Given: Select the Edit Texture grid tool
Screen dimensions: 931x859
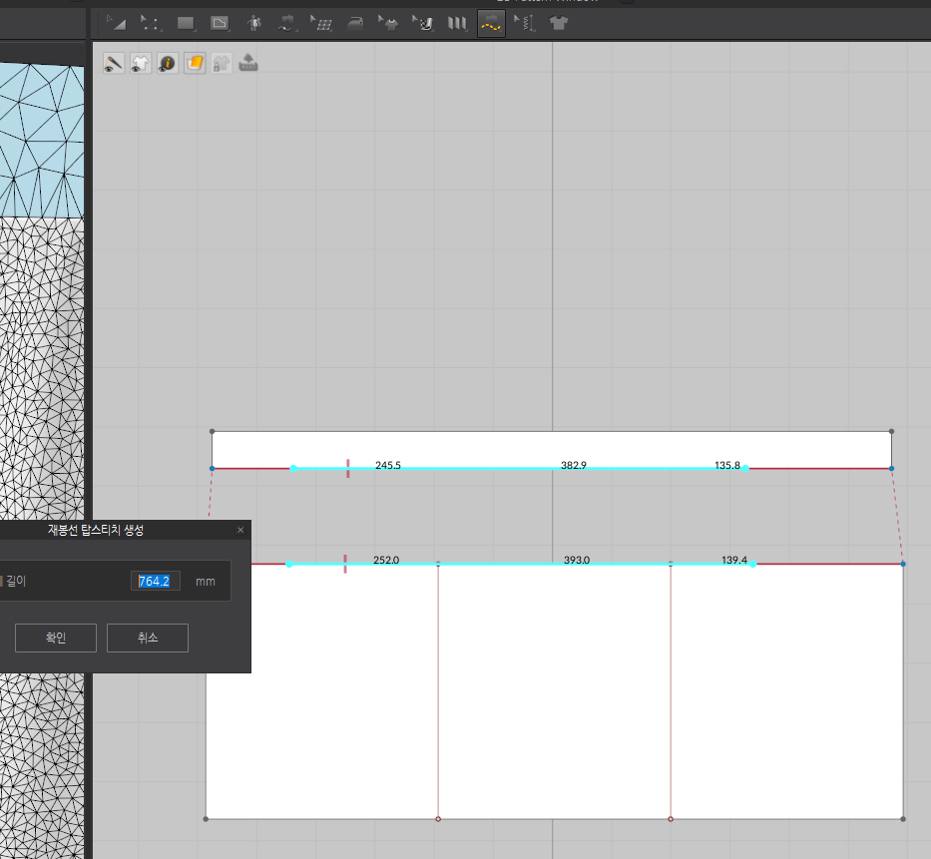Looking at the screenshot, I should click(321, 23).
